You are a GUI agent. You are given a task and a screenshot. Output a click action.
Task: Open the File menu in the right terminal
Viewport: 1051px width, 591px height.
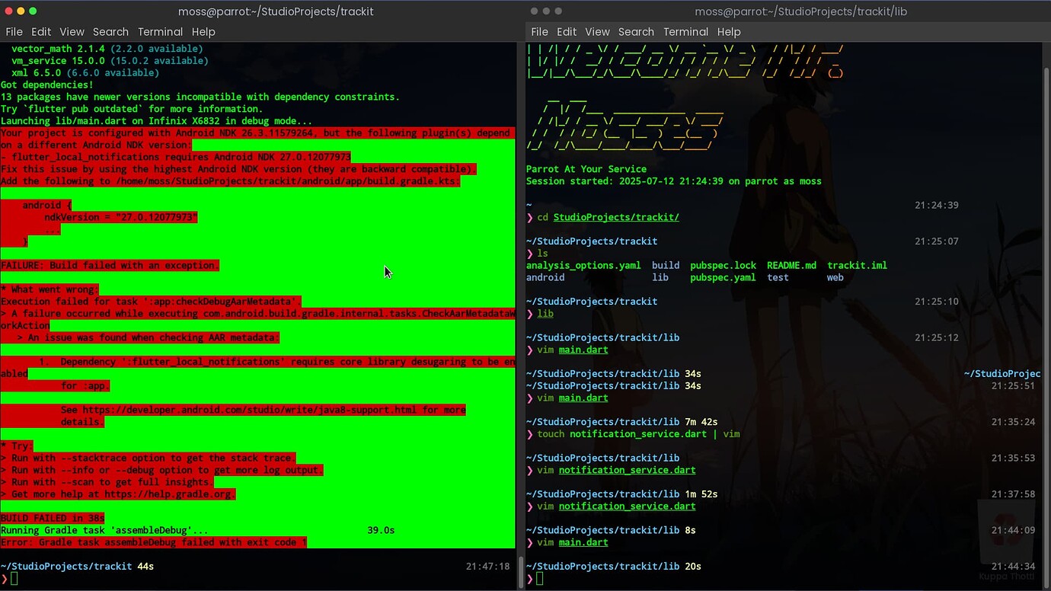coord(539,31)
